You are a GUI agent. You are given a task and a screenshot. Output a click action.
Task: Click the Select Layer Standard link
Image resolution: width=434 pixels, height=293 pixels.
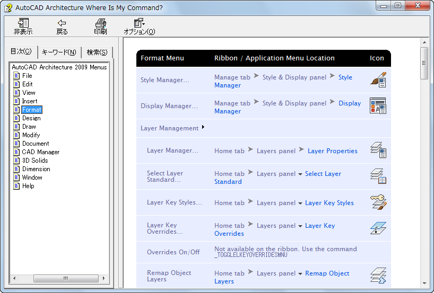pos(323,174)
